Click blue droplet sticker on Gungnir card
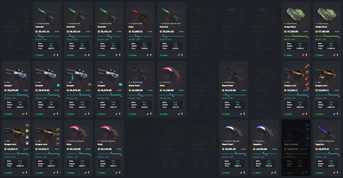This screenshot has height=178, width=343. click(x=58, y=85)
